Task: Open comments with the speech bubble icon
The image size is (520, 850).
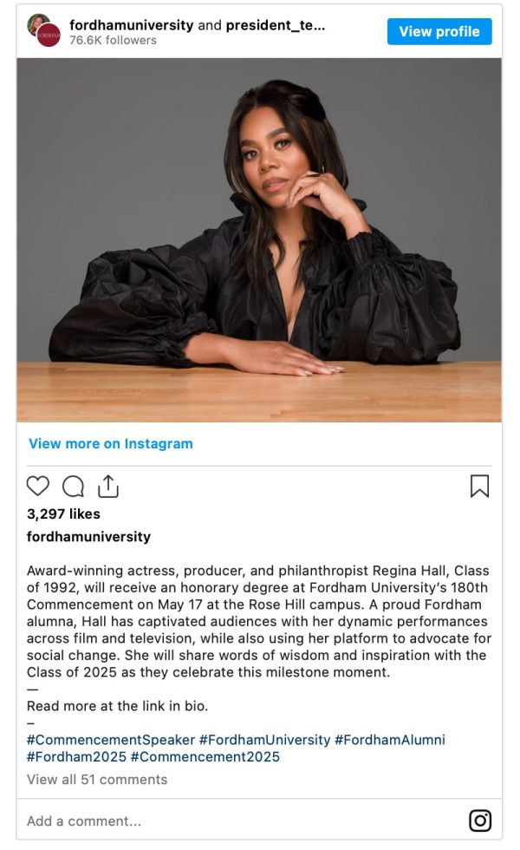Action: coord(73,487)
